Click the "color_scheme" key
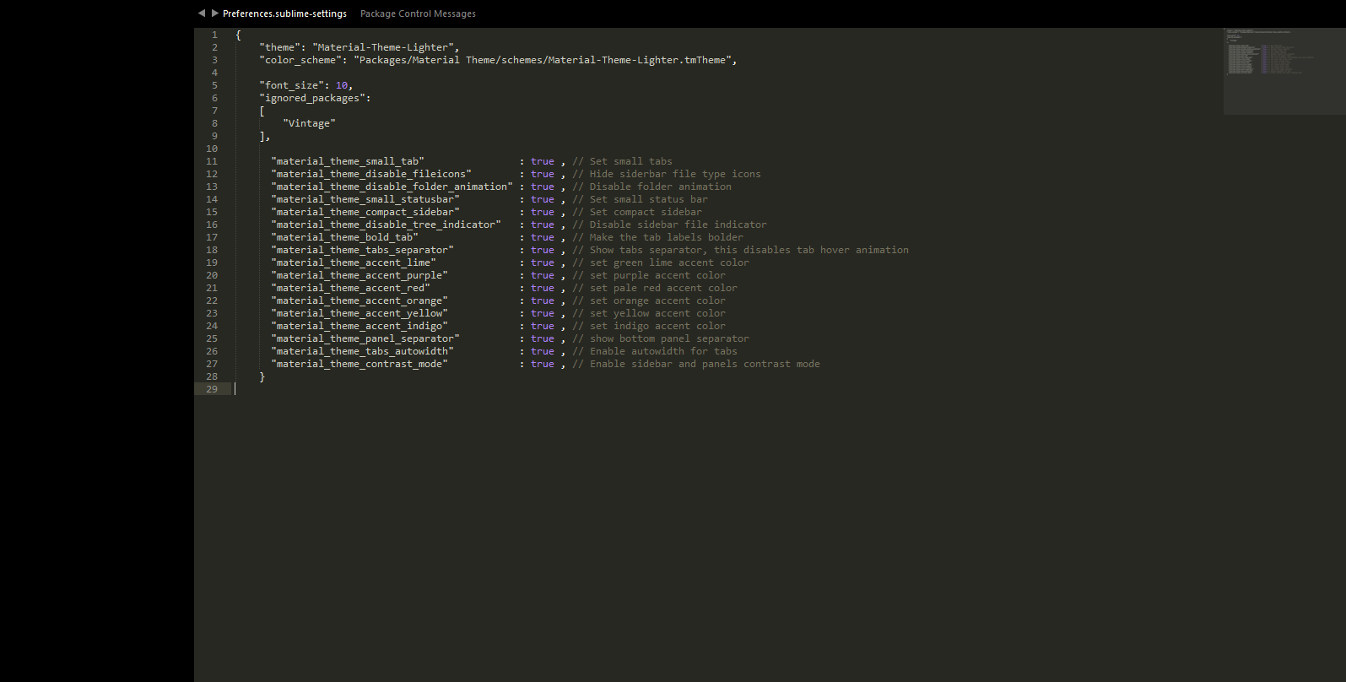The height and width of the screenshot is (682, 1346). (300, 60)
